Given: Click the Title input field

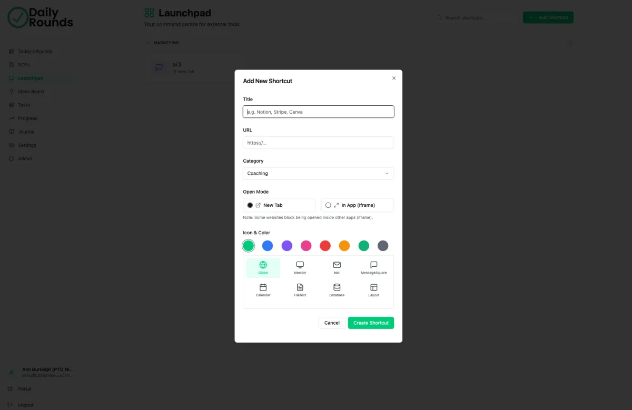Looking at the screenshot, I should (318, 112).
